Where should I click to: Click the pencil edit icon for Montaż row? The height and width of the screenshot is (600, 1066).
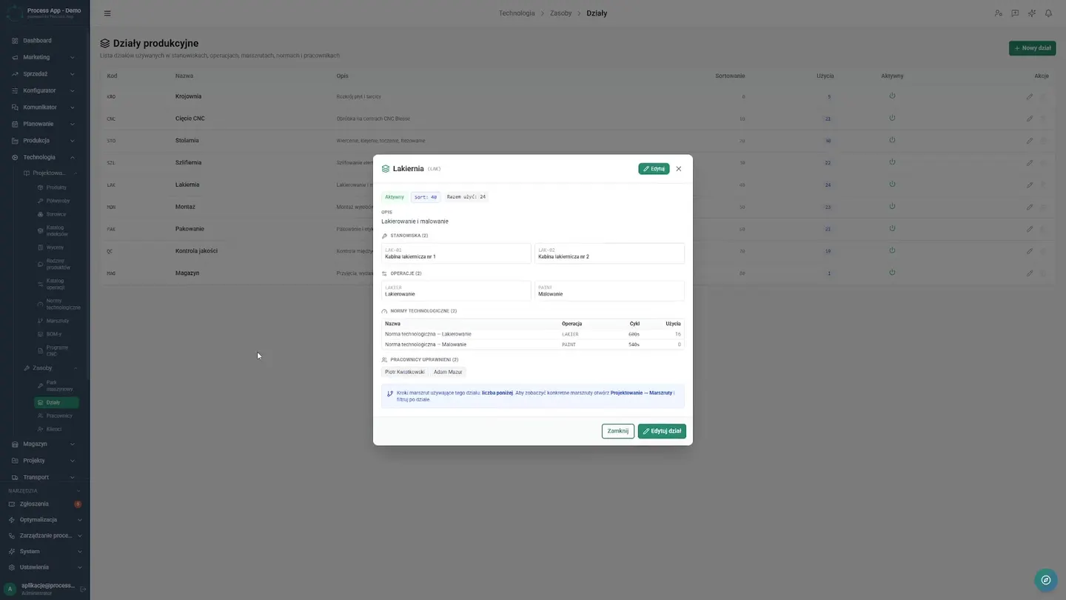(x=1030, y=207)
